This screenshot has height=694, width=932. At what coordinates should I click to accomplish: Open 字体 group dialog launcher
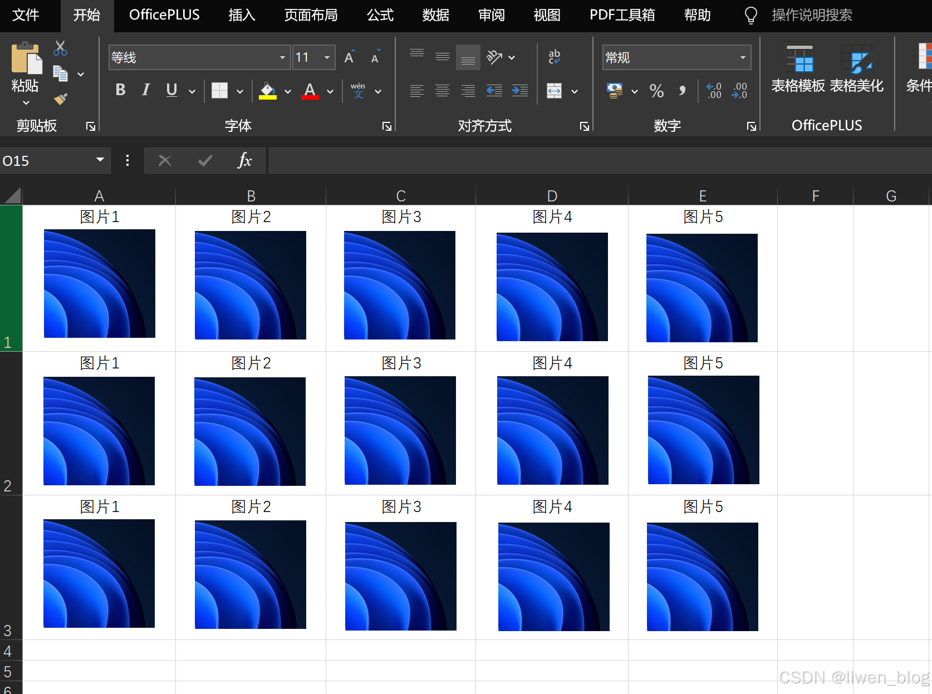387,127
